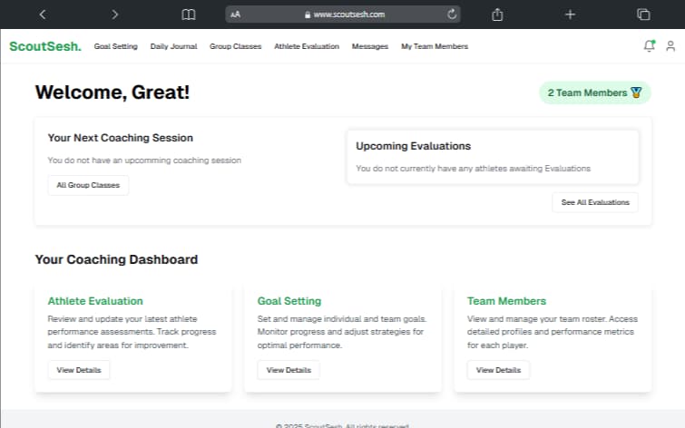The image size is (685, 428).
Task: Click the 2 Team Members badge
Action: coord(594,92)
